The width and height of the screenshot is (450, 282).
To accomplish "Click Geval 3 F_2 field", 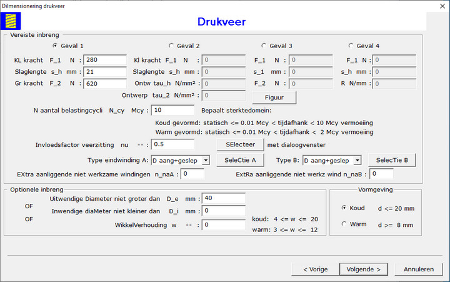I will (x=311, y=84).
